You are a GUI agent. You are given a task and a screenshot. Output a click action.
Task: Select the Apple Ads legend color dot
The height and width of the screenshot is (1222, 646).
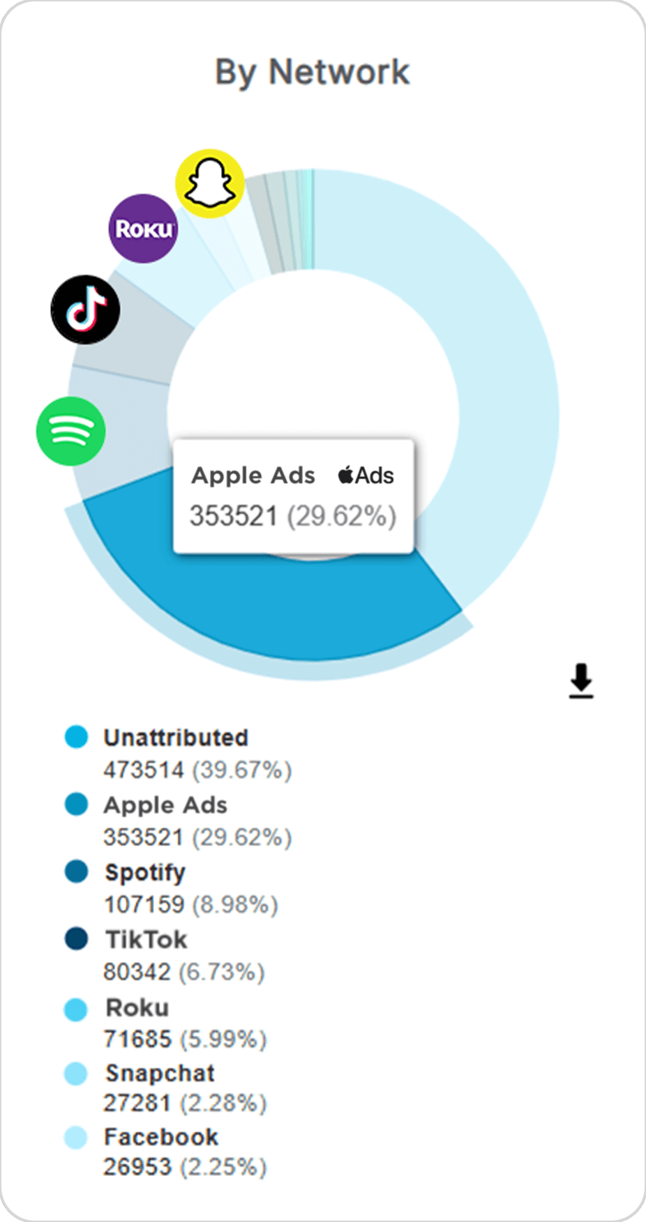pyautogui.click(x=76, y=804)
